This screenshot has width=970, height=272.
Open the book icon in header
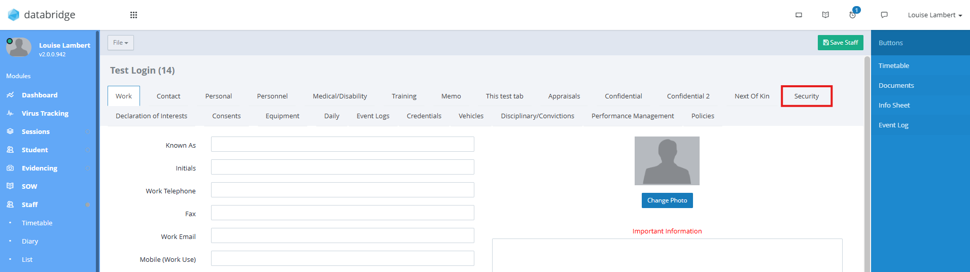coord(825,15)
